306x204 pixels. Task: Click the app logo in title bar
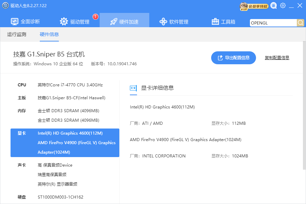5,5
